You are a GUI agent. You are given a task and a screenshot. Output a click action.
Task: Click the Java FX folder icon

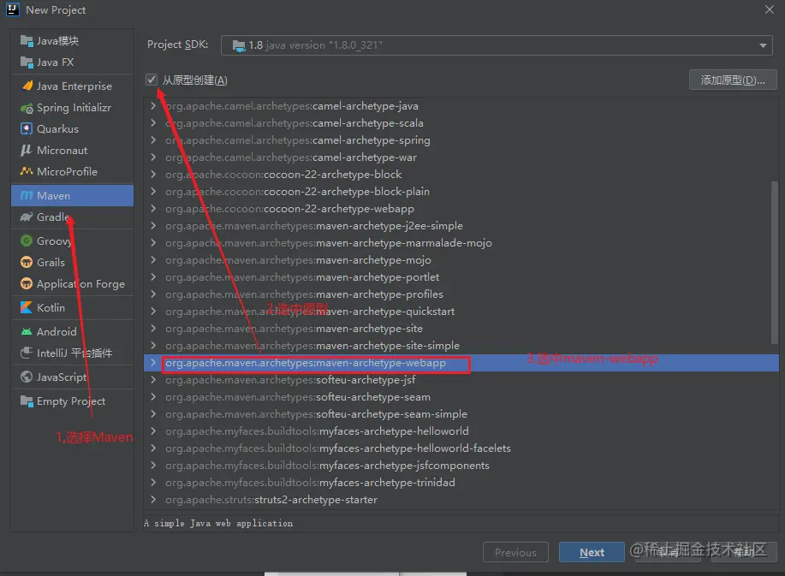click(x=27, y=62)
